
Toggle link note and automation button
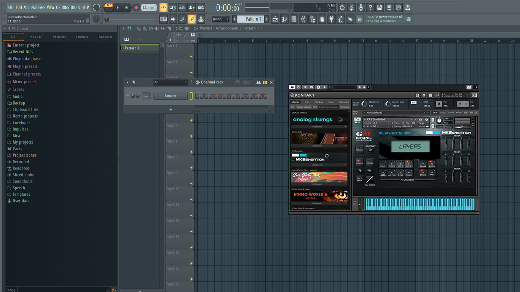(x=191, y=19)
